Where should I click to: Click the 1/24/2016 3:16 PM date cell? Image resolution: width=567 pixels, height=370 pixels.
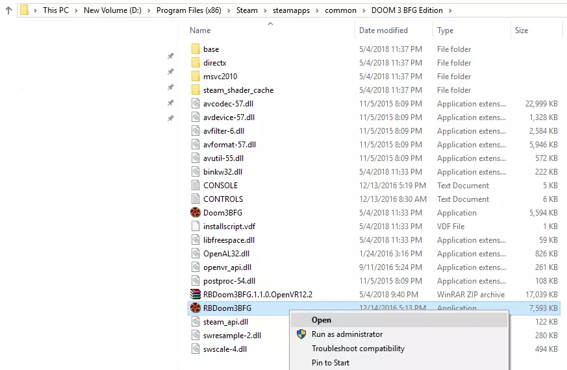390,254
